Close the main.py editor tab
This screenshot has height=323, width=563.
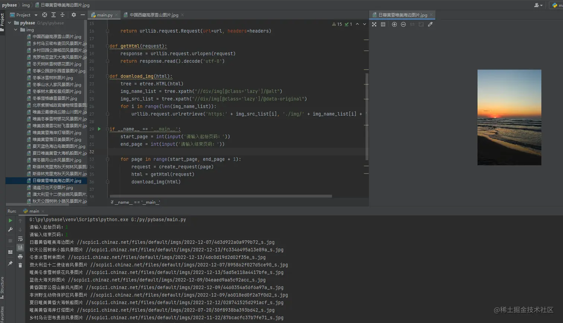(x=117, y=15)
